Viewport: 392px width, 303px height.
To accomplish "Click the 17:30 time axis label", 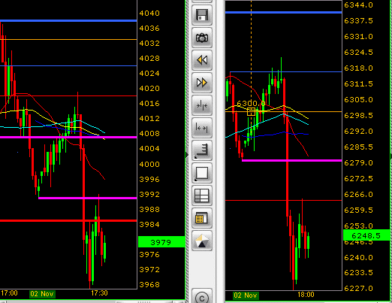I will (x=99, y=293).
